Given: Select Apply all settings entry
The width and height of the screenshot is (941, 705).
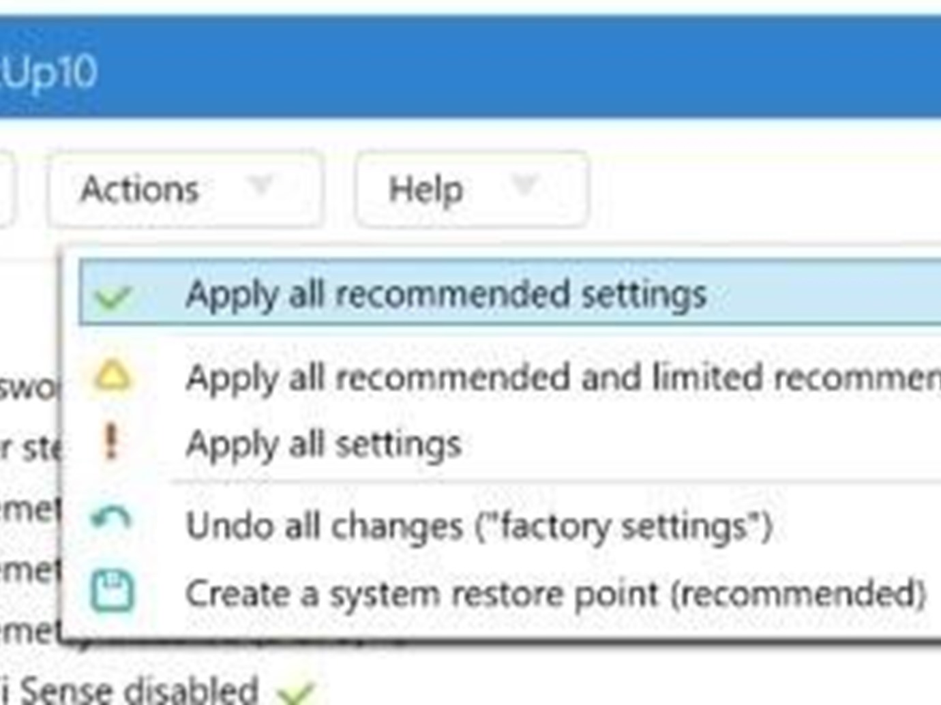Looking at the screenshot, I should pos(510,444).
